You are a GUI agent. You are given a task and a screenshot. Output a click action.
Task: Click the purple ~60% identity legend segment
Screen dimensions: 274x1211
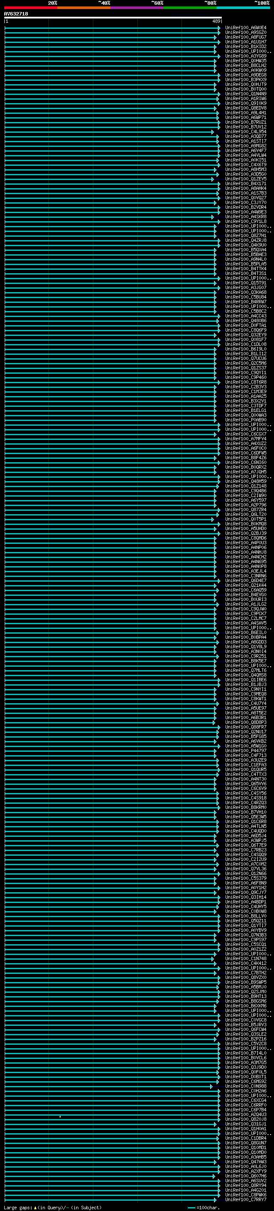coord(137,8)
